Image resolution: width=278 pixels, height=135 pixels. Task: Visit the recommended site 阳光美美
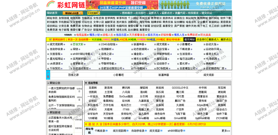pyautogui.click(x=206, y=35)
